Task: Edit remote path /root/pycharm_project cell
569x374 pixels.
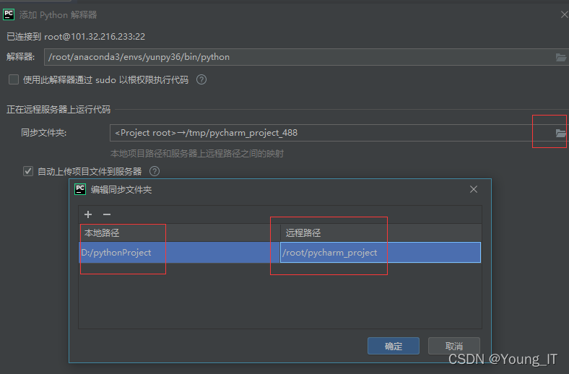Action: (381, 252)
